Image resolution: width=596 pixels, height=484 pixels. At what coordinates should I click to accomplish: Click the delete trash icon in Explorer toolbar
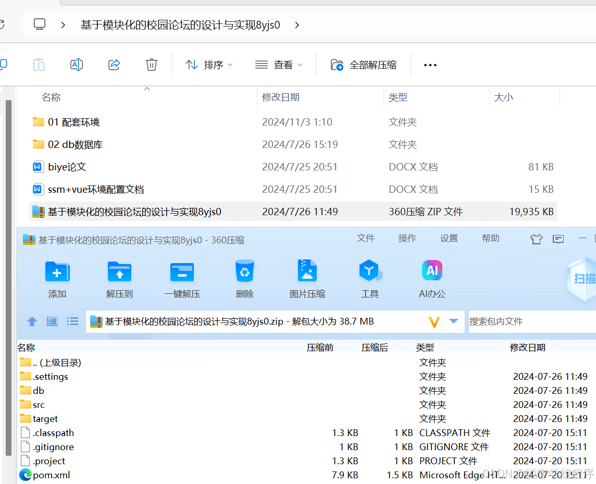(151, 65)
